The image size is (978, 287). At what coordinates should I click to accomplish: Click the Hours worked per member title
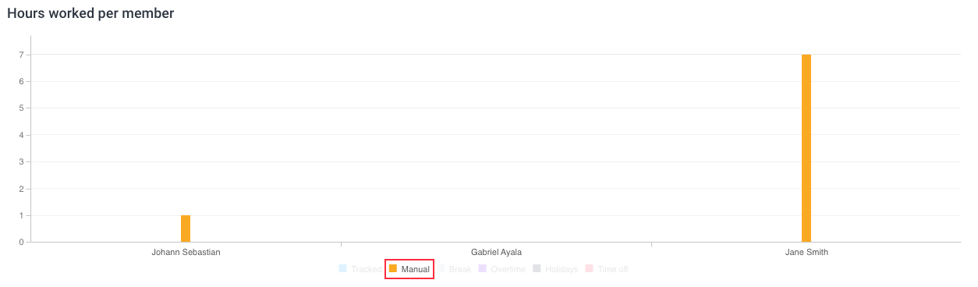[x=91, y=13]
